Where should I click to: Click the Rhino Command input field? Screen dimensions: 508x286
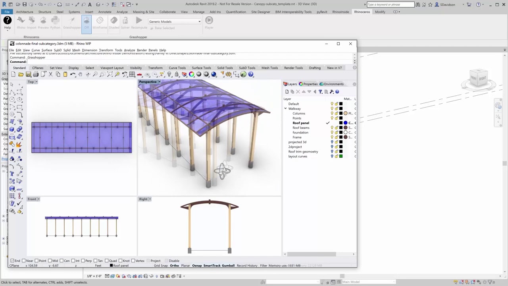(190, 62)
